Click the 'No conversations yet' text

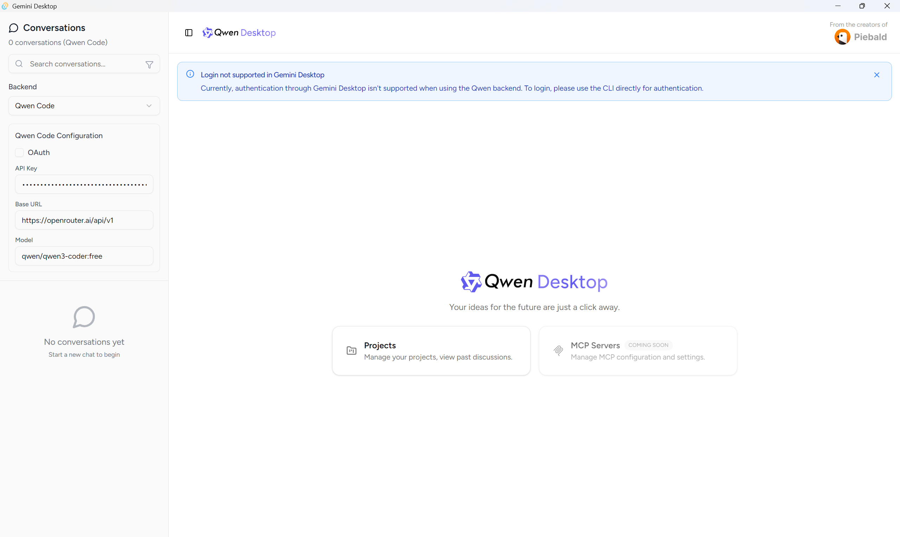(84, 342)
